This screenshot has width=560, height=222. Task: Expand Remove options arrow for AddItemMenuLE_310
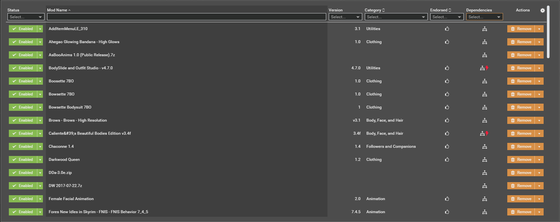point(539,29)
